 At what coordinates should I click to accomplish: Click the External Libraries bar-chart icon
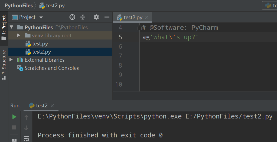[20, 60]
